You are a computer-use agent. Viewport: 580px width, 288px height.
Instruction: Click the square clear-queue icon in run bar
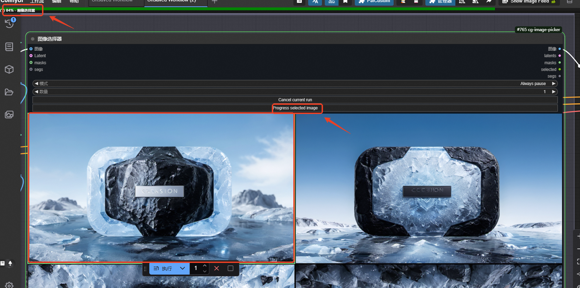pos(231,269)
